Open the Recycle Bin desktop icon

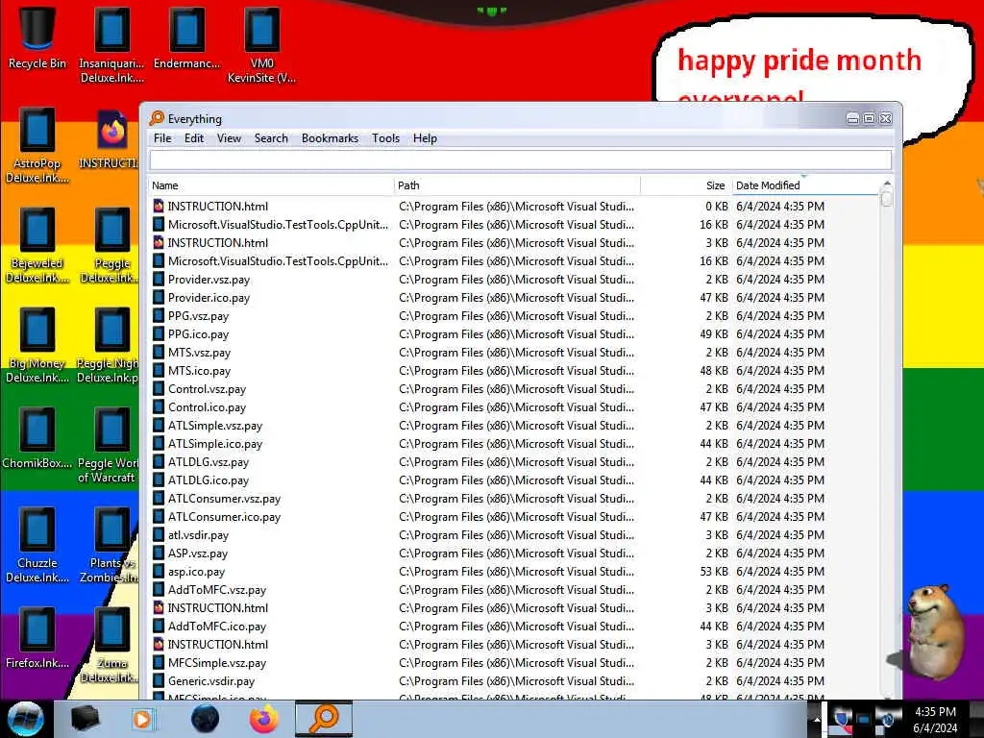37,37
